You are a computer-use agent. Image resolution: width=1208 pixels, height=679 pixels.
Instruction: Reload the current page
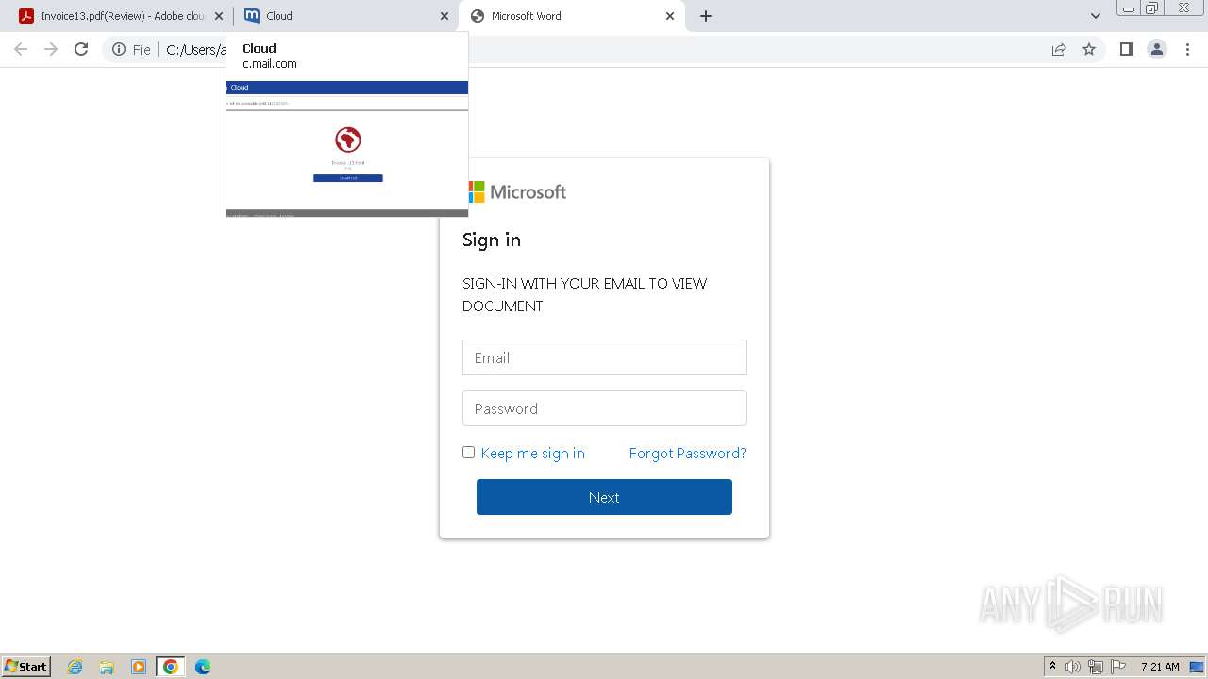[81, 49]
